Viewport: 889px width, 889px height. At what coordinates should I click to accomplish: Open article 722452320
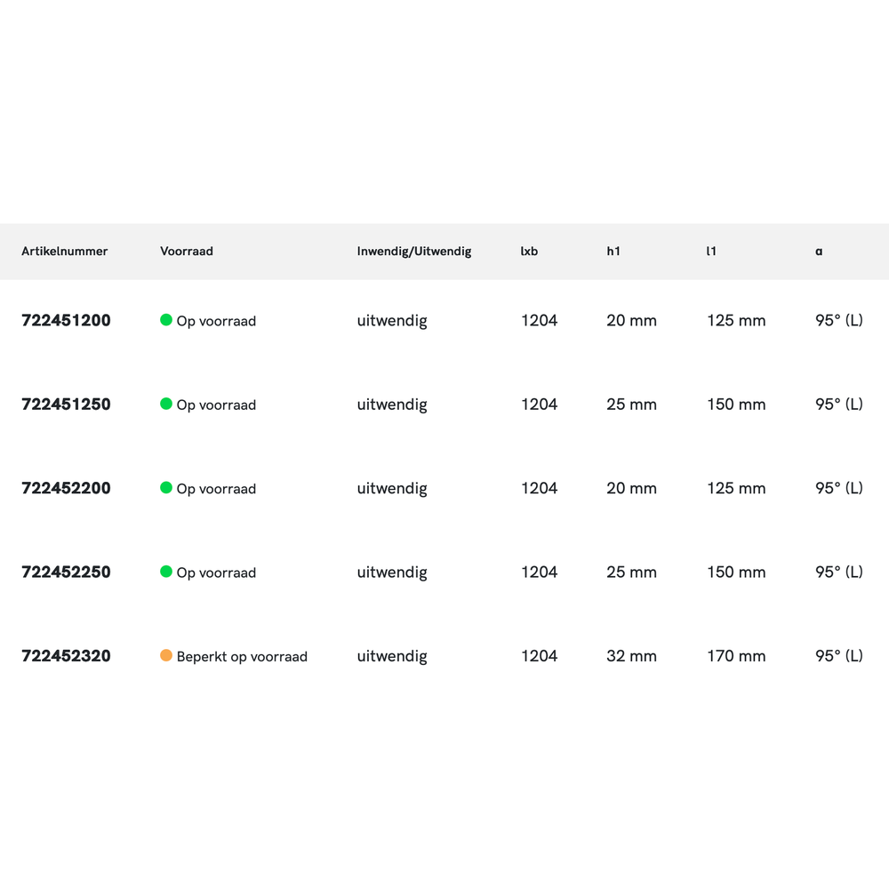click(66, 656)
